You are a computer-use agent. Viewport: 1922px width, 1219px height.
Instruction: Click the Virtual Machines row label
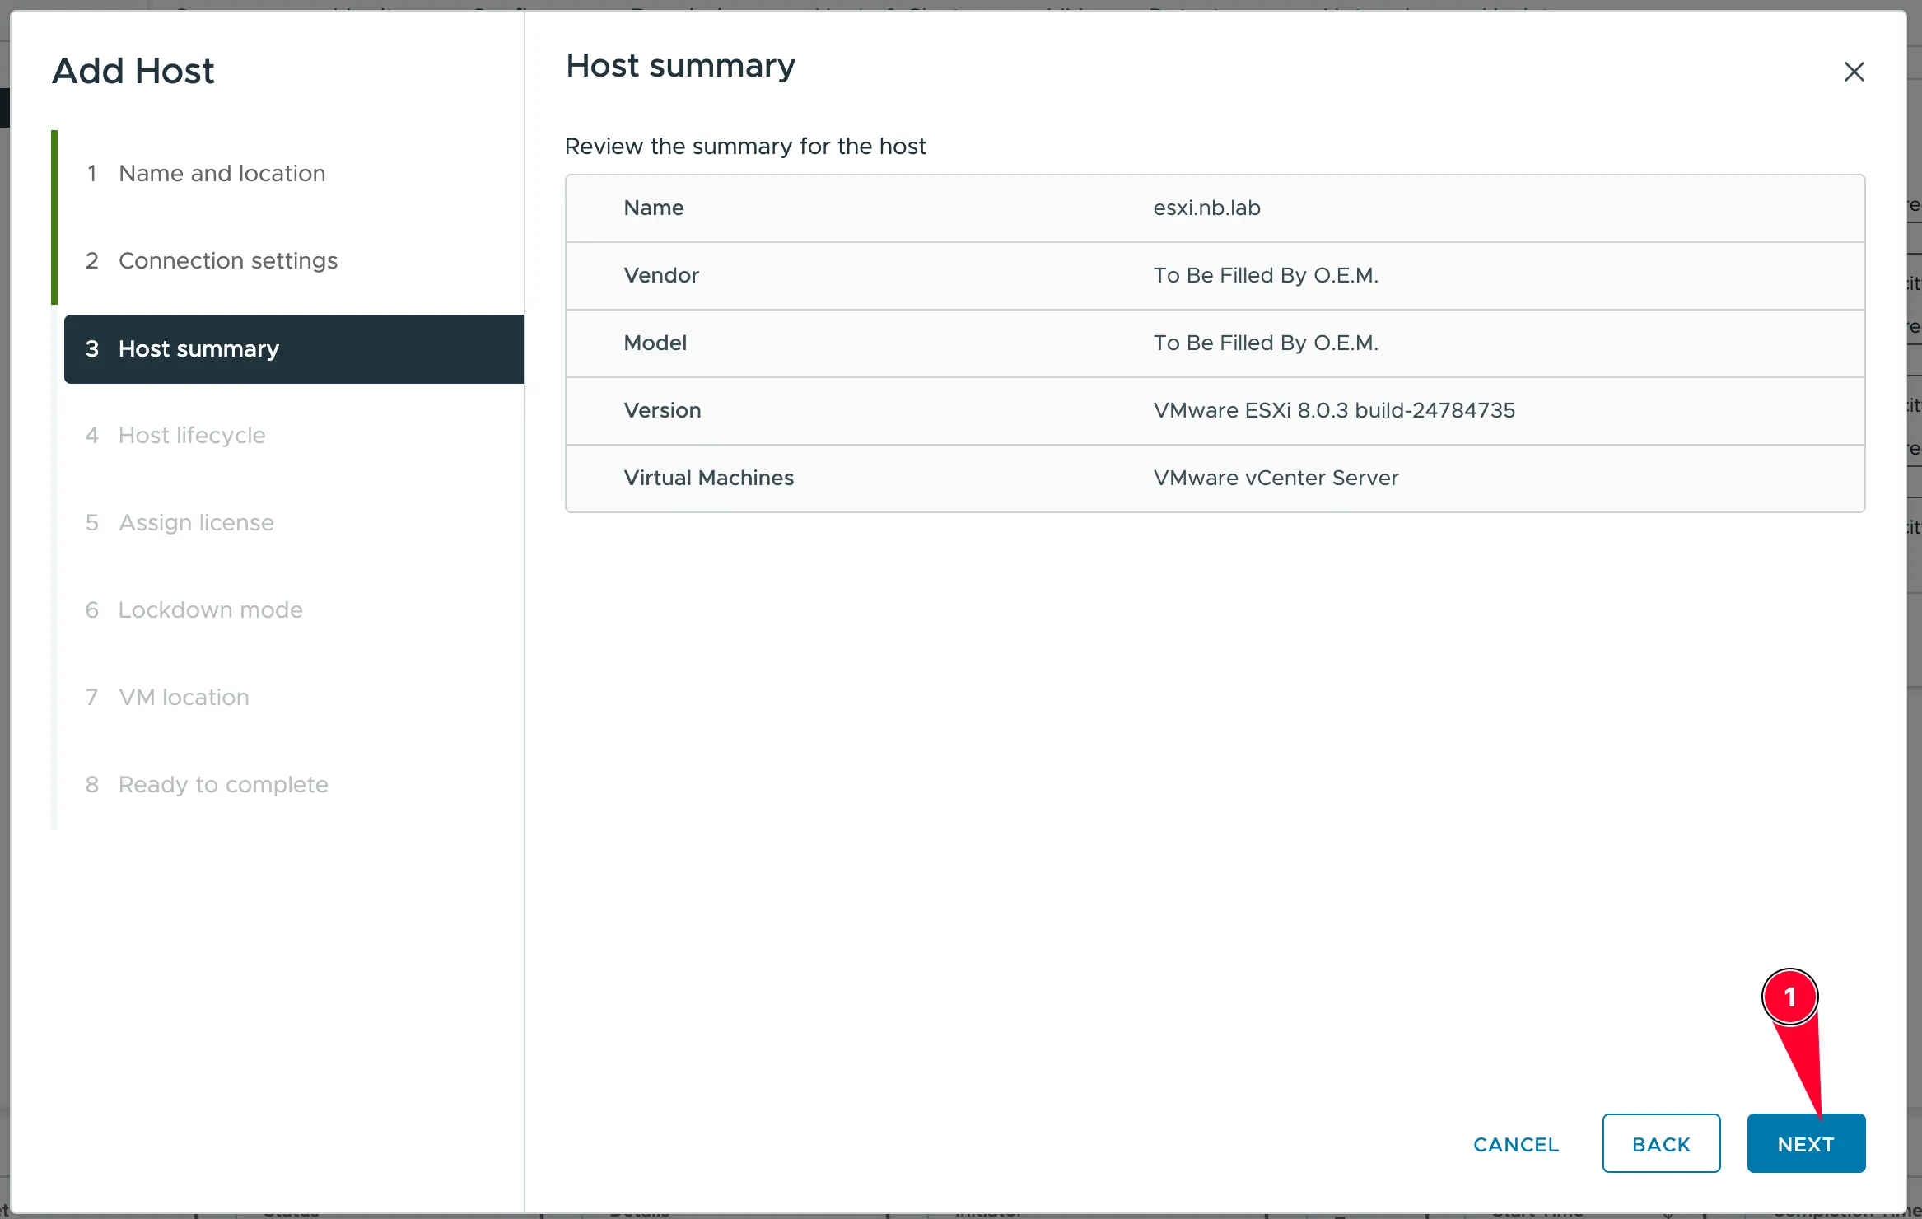point(709,478)
